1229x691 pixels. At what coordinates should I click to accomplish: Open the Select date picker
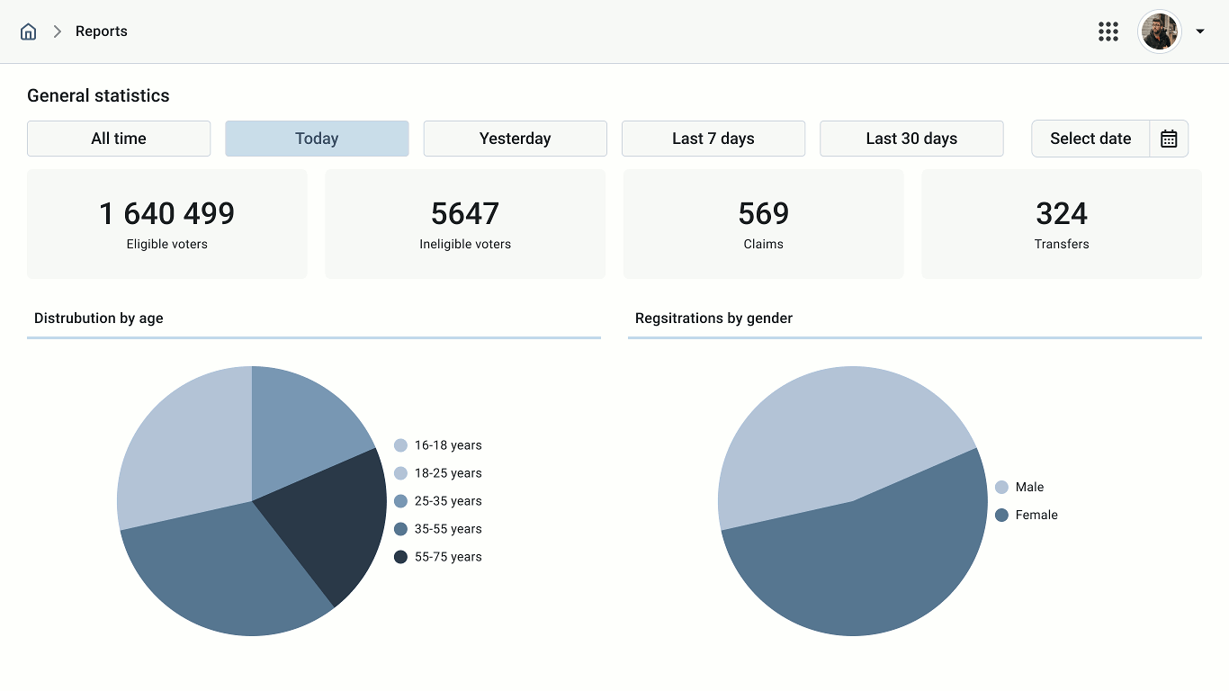coord(1090,139)
